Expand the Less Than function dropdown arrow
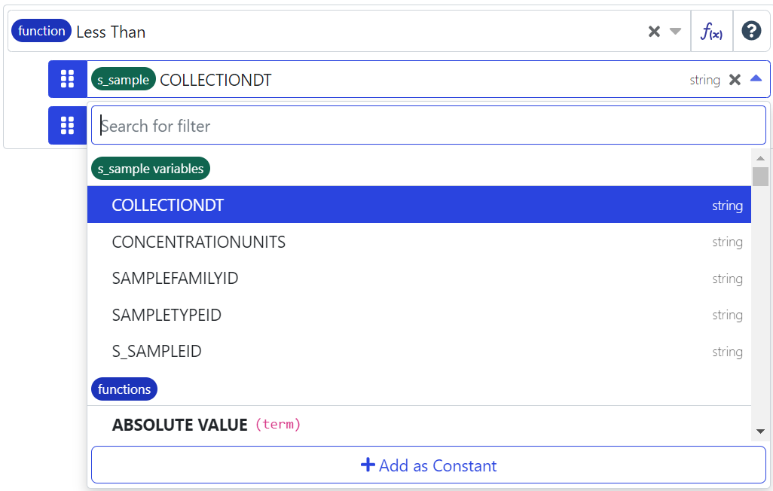 [675, 32]
